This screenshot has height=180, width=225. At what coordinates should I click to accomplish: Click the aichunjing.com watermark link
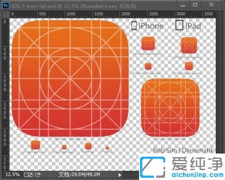(198, 175)
